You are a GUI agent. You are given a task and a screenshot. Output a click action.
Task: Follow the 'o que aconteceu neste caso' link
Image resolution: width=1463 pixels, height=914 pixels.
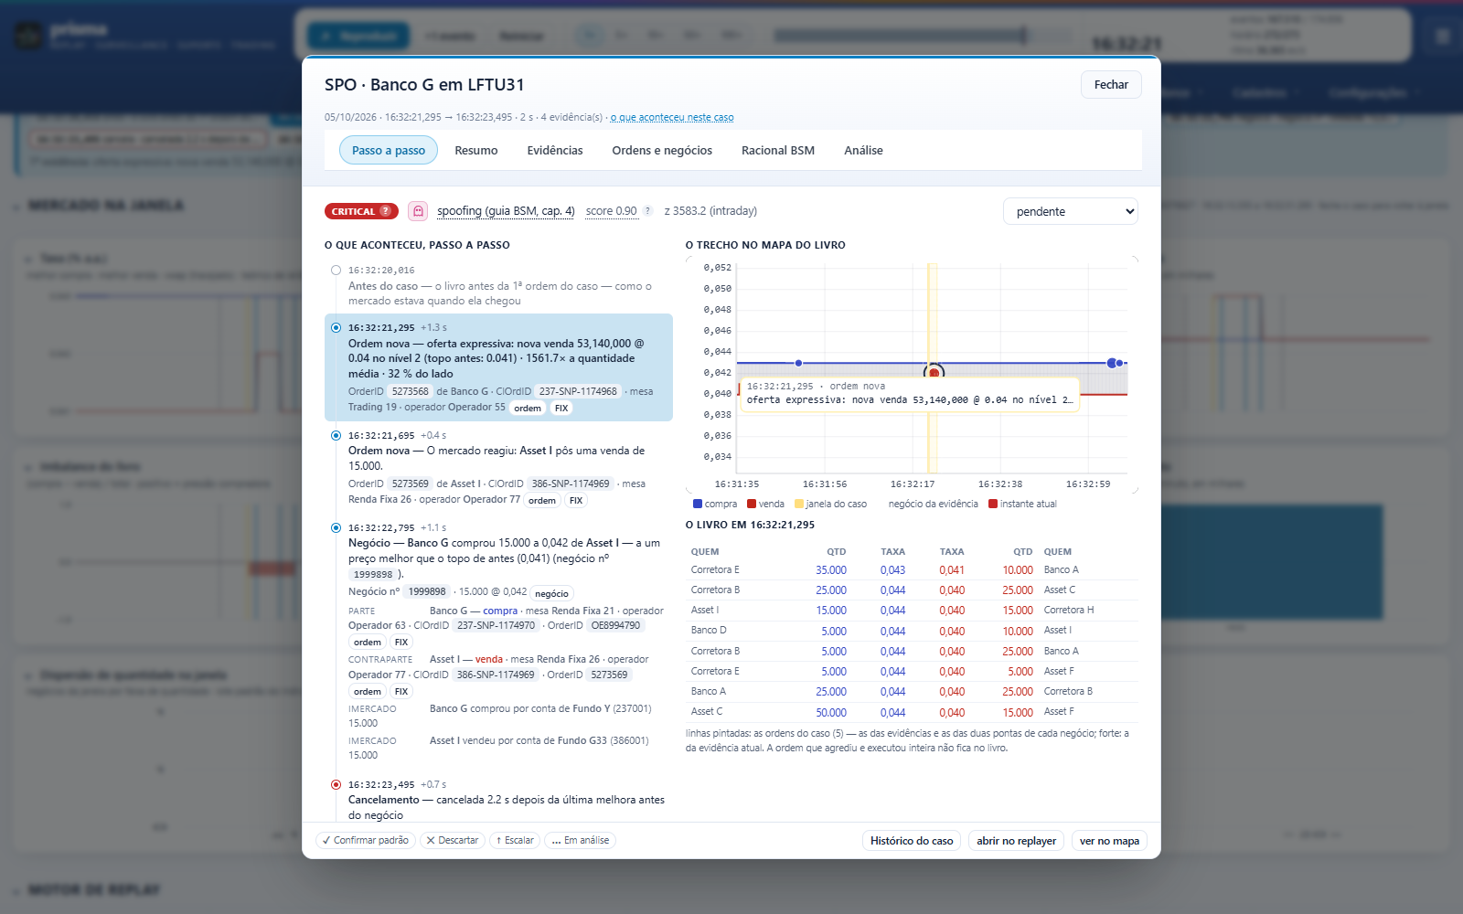coord(672,117)
